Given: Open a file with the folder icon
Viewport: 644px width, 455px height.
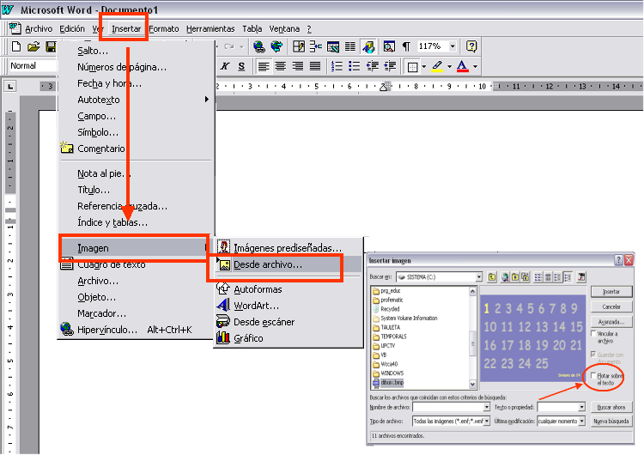Looking at the screenshot, I should pos(33,46).
